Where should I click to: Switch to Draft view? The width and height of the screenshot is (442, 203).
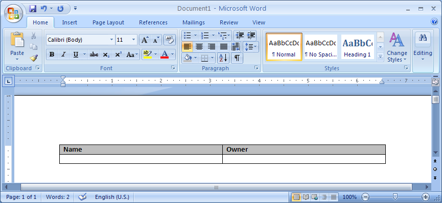[334, 197]
